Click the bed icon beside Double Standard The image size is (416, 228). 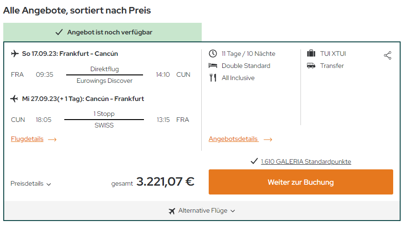213,66
